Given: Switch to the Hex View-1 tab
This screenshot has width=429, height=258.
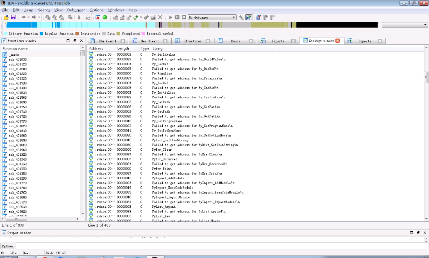Looking at the screenshot, I should pyautogui.click(x=150, y=41).
